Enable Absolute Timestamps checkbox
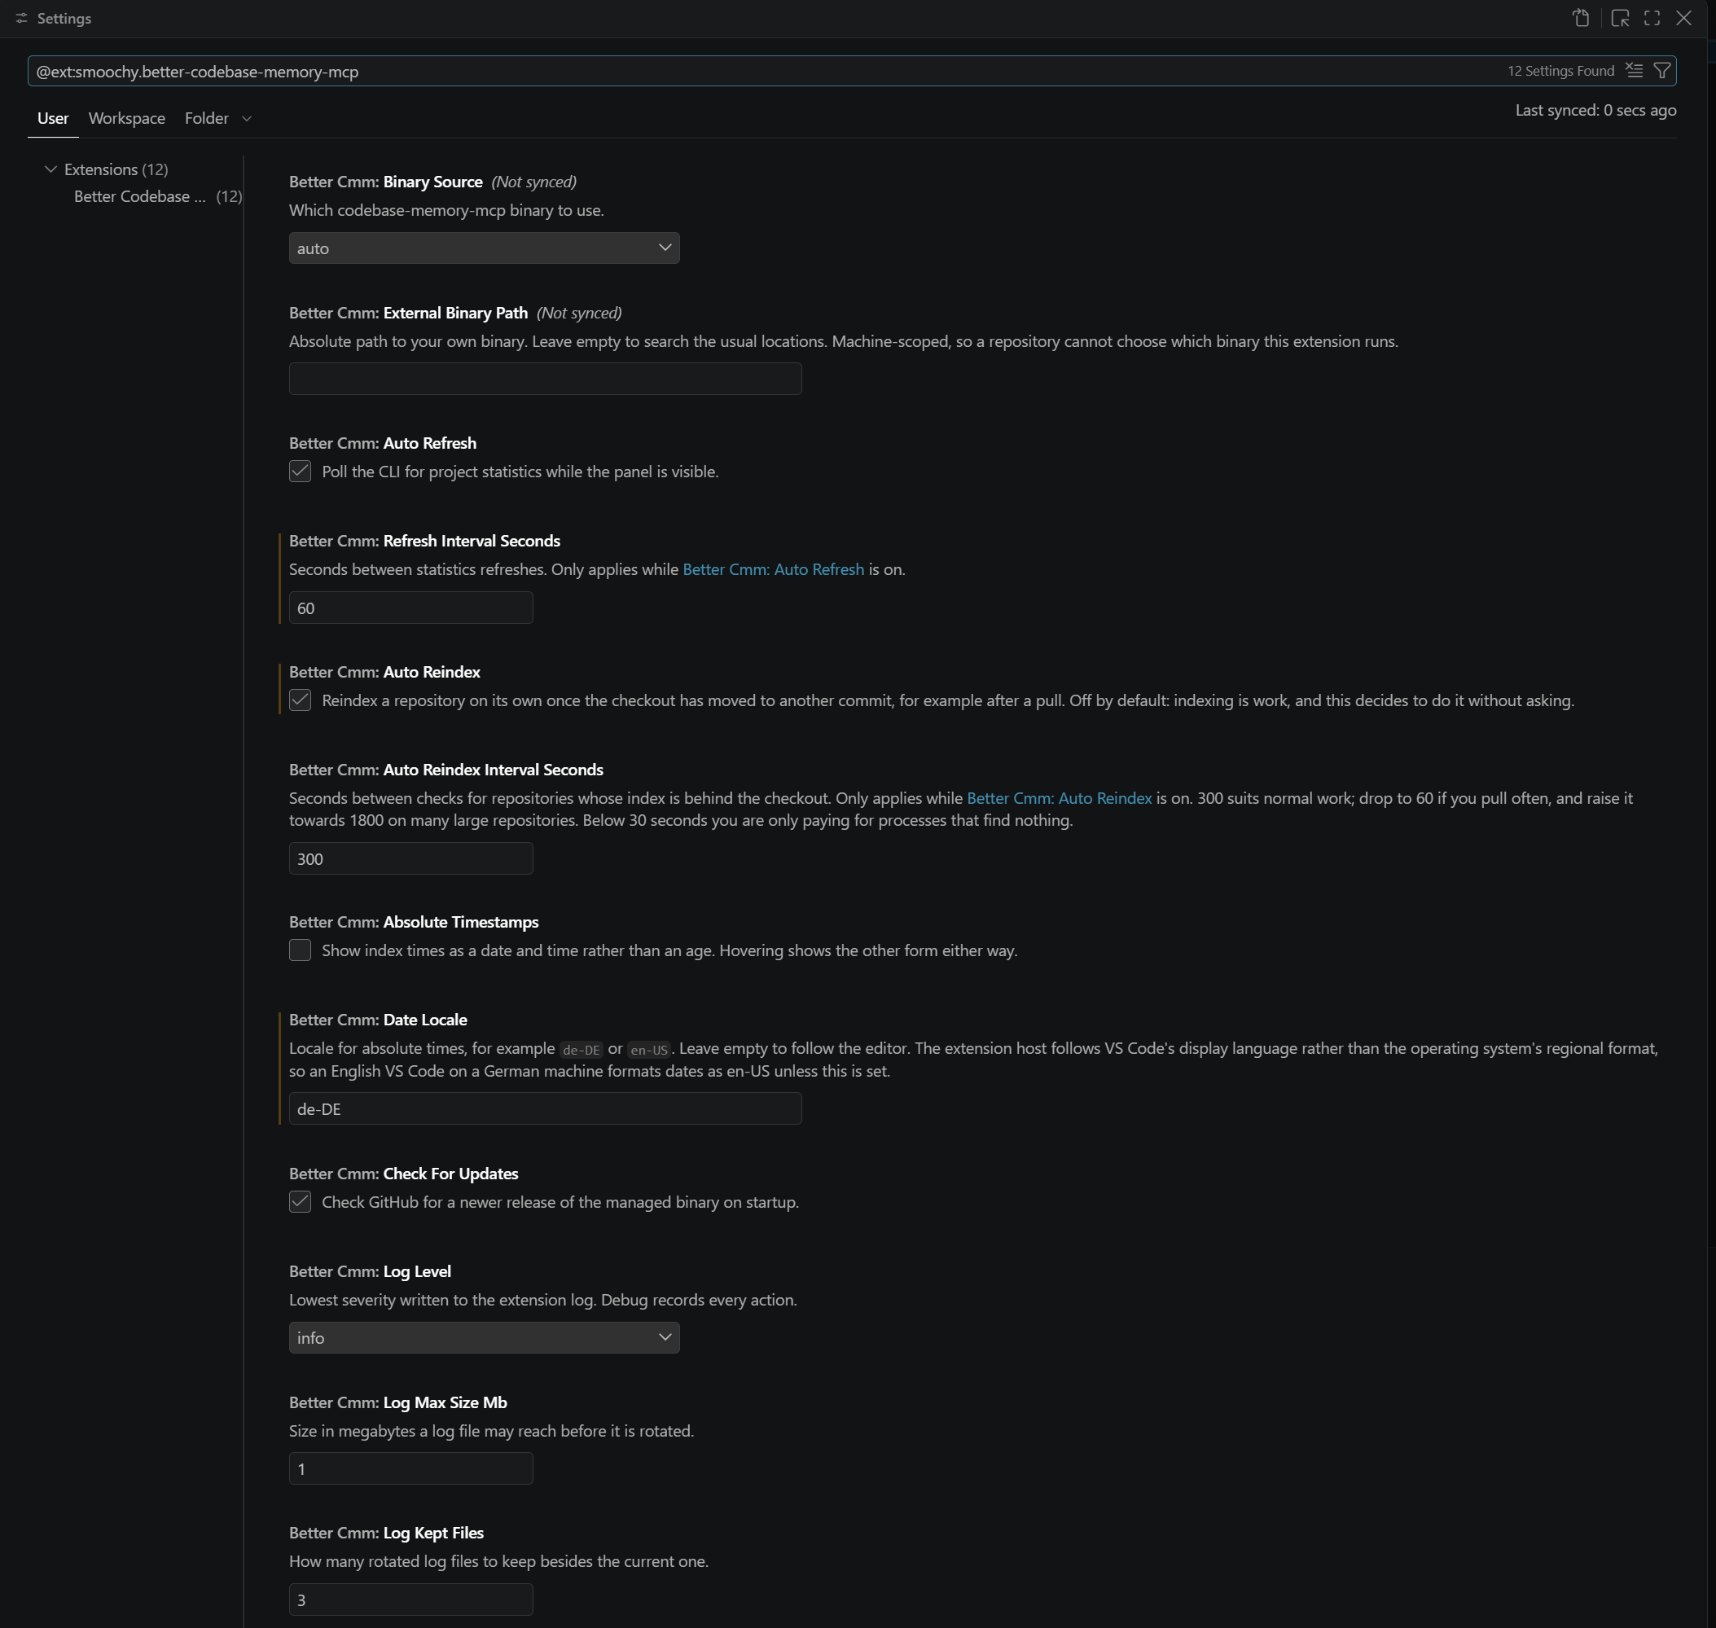 click(x=301, y=950)
